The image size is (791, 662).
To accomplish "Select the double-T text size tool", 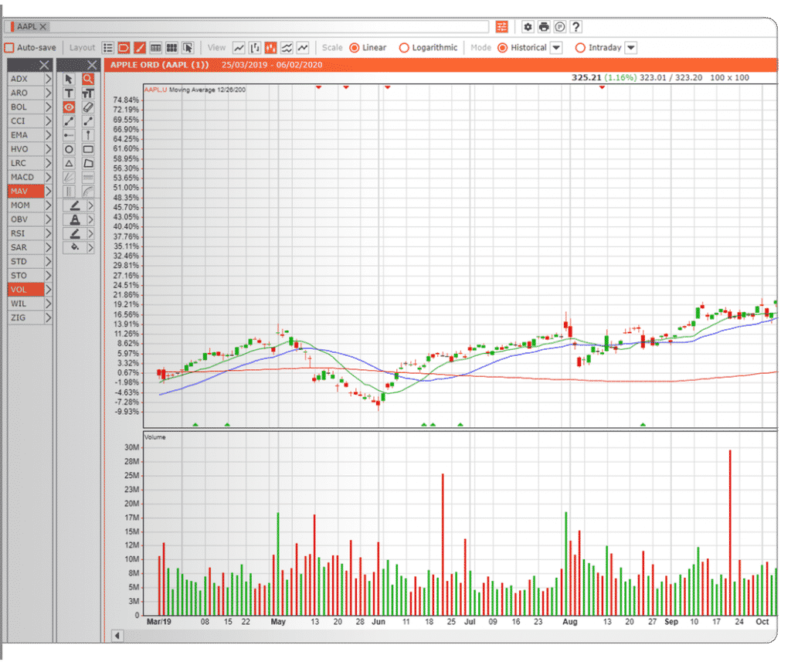I will [88, 93].
